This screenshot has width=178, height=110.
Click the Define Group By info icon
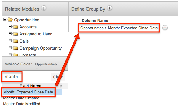(x=110, y=8)
